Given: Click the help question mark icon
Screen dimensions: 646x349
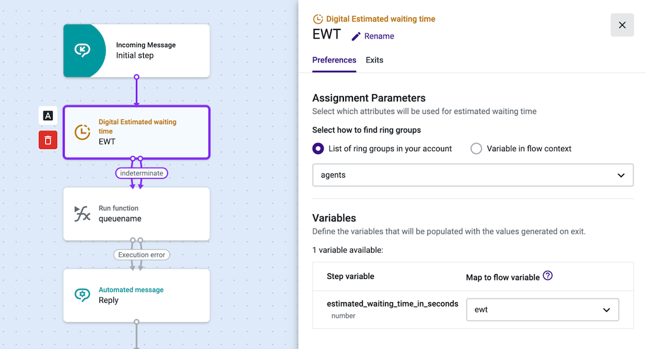Looking at the screenshot, I should click(548, 276).
